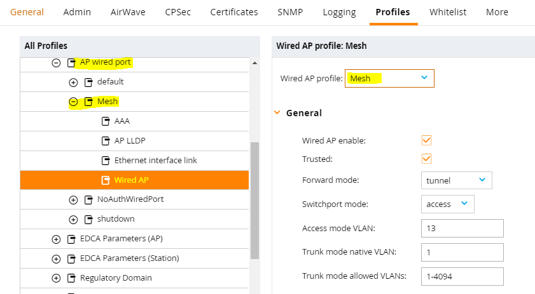
Task: Click the profiles list scrollbar up arrow
Action: pos(254,63)
